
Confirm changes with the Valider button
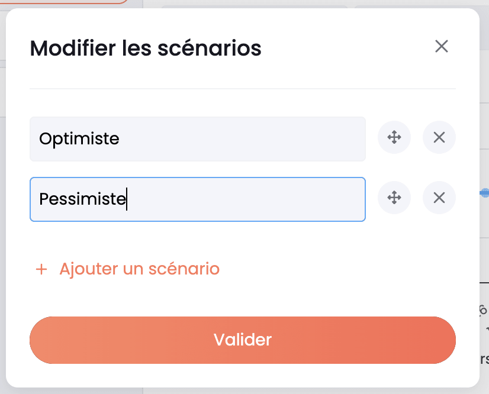pos(243,340)
